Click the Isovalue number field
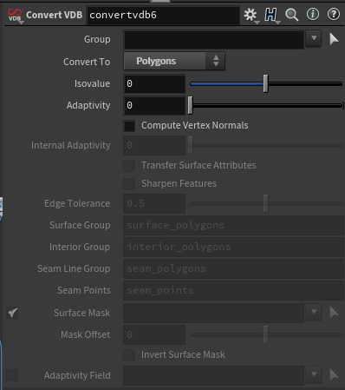Screen dimensions: 345x390 pyautogui.click(x=154, y=83)
